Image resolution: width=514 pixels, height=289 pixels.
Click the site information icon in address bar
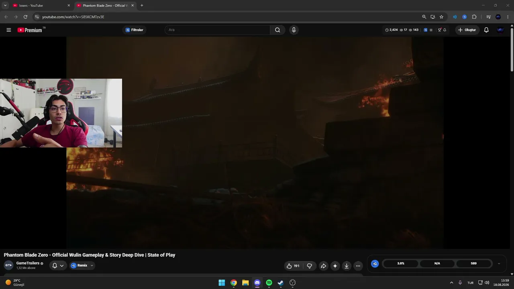tap(37, 17)
